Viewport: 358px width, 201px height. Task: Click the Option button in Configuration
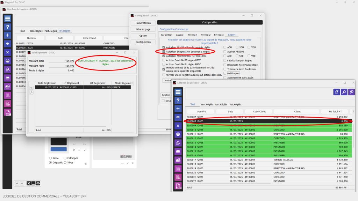tap(143, 36)
